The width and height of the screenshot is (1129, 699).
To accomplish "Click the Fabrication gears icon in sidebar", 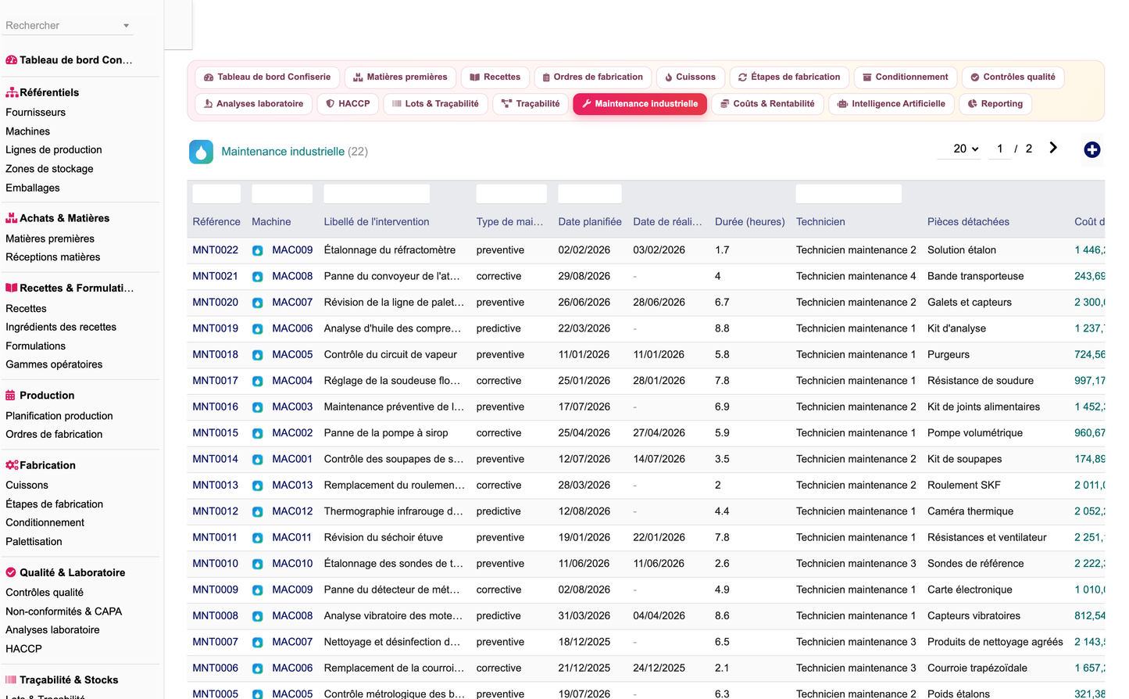I will (x=12, y=465).
